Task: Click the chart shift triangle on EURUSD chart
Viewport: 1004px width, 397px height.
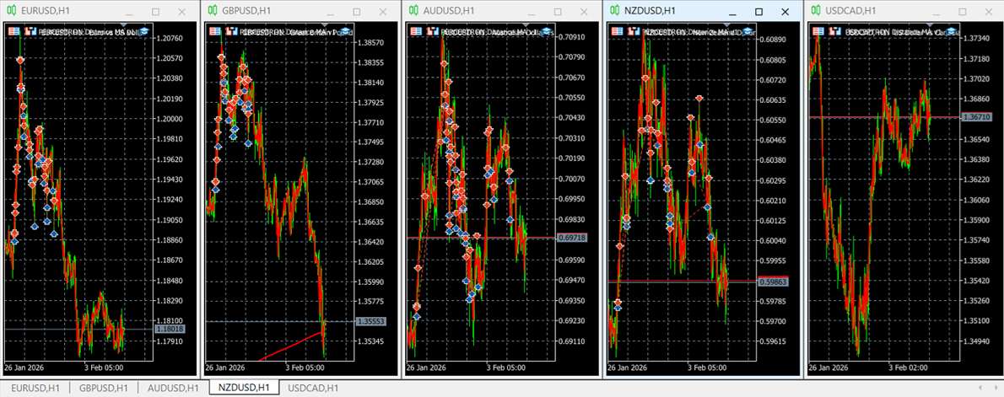Action: pyautogui.click(x=122, y=24)
